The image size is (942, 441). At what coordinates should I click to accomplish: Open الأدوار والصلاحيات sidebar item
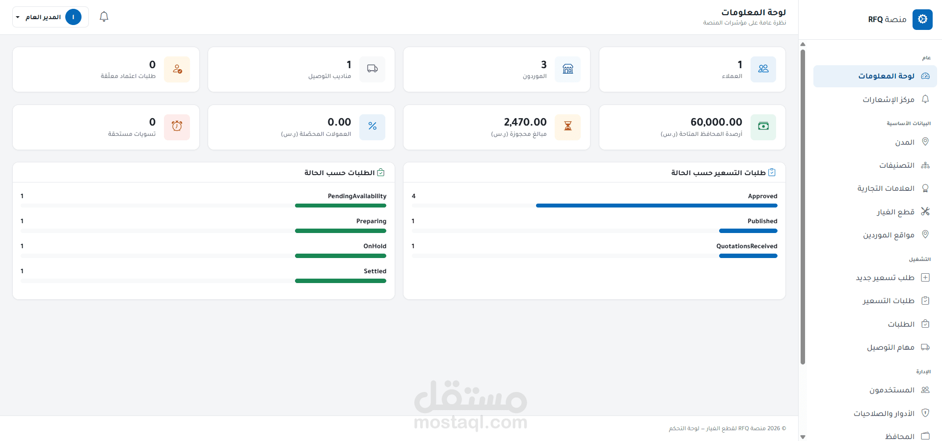(875, 414)
